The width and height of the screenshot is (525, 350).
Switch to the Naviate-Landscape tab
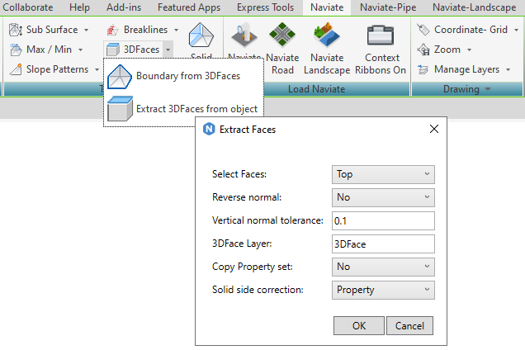click(474, 7)
